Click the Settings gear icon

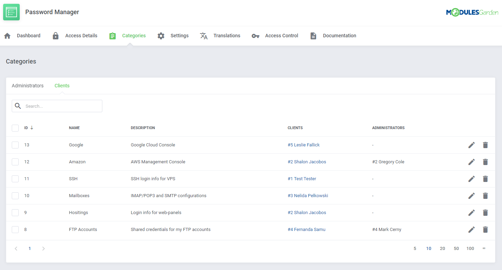[161, 36]
